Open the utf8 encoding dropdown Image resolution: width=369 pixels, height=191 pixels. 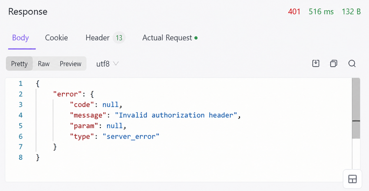107,64
